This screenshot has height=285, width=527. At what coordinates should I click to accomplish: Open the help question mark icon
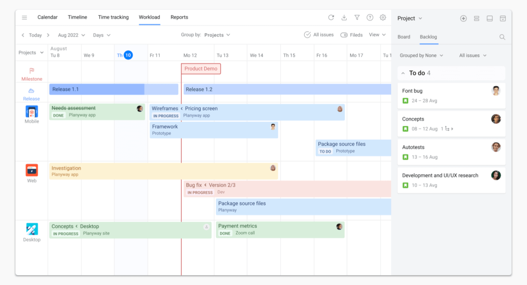[370, 17]
